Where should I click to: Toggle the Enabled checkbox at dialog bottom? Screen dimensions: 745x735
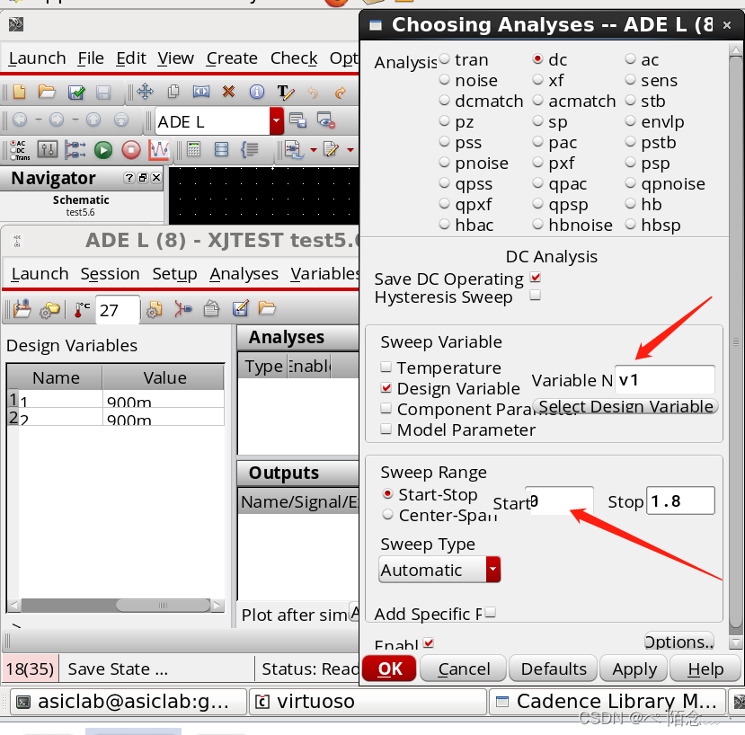tap(429, 642)
